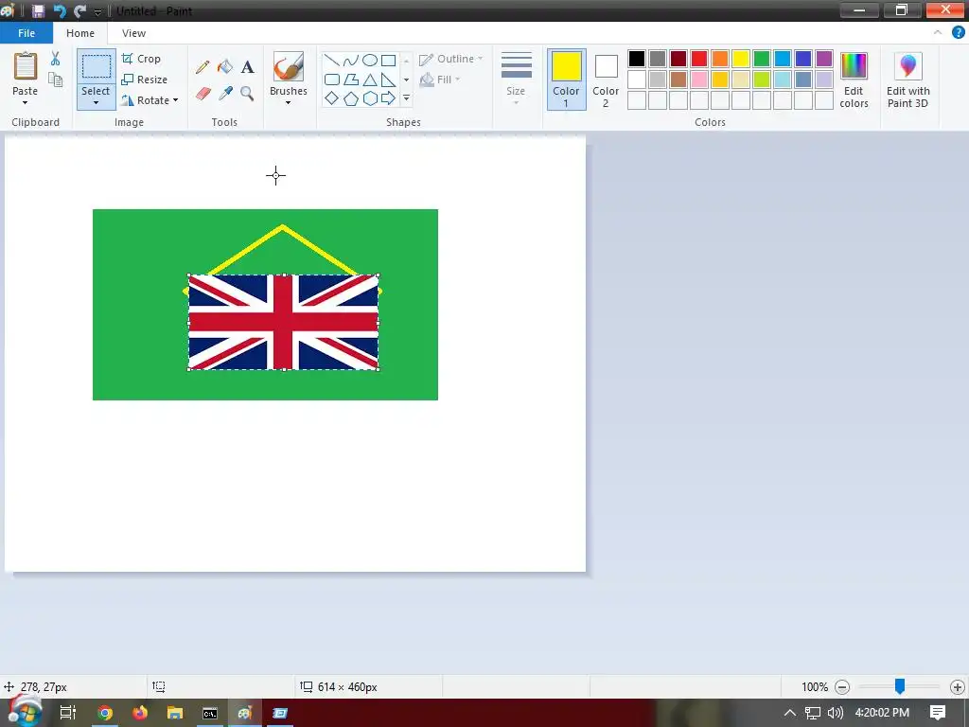Expand the Shapes gallery more button

(x=406, y=98)
